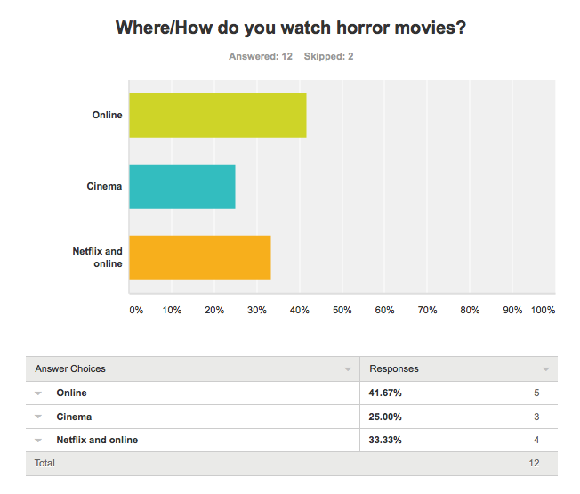Click the 41.67% response value
Image resolution: width=580 pixels, height=494 pixels.
[x=385, y=393]
